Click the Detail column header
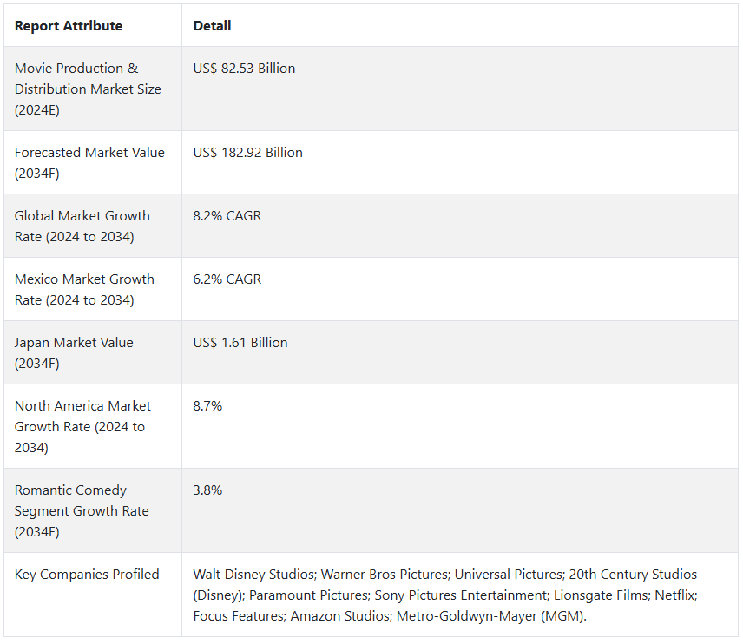The width and height of the screenshot is (743, 644). click(x=212, y=26)
